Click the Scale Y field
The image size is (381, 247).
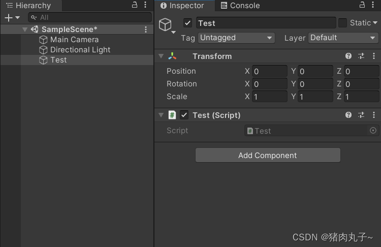[x=315, y=97]
